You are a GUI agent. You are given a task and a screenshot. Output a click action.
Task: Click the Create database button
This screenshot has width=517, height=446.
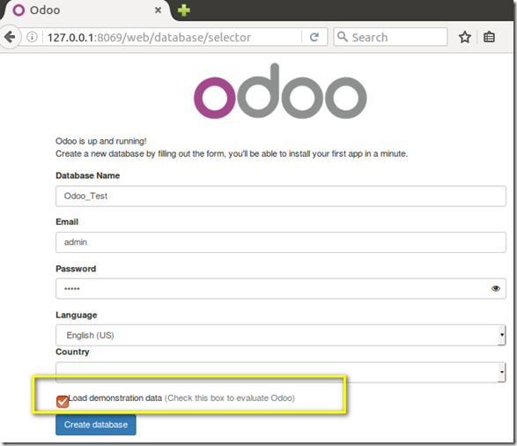pyautogui.click(x=96, y=425)
